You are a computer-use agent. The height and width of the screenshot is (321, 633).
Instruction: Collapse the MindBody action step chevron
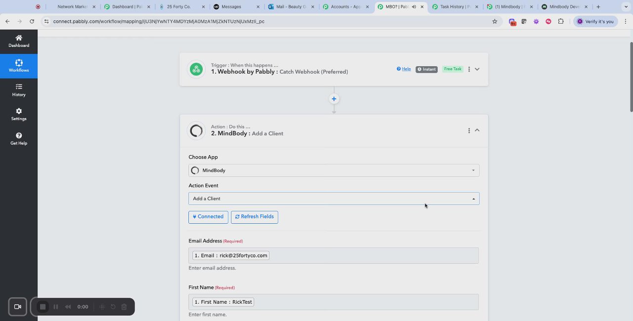pos(477,130)
